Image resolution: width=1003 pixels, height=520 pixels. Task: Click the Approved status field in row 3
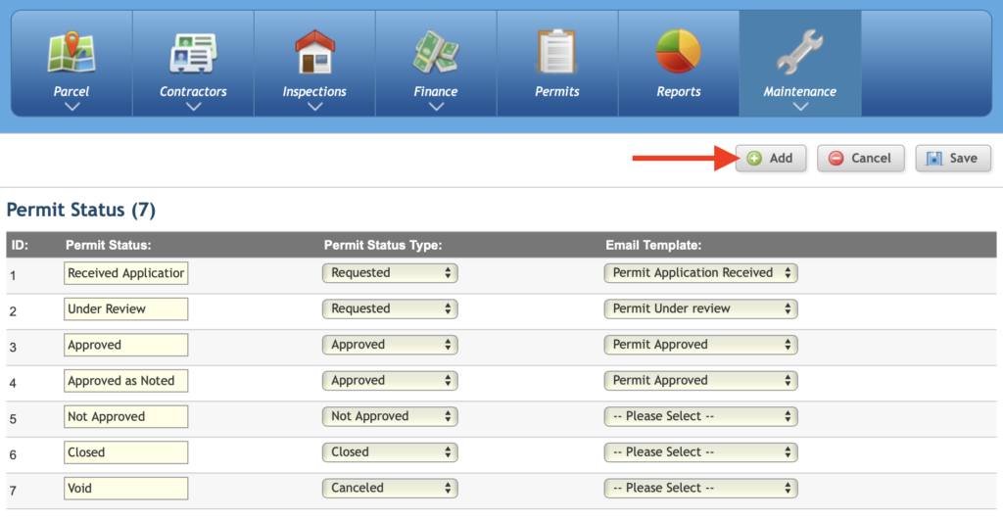(126, 345)
